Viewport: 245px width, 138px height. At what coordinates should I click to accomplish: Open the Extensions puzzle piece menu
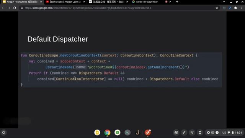pos(235,8)
